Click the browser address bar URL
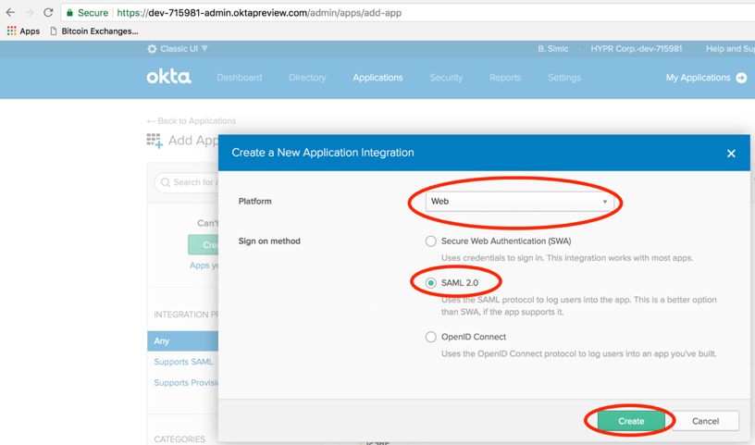The width and height of the screenshot is (755, 445). 259,13
